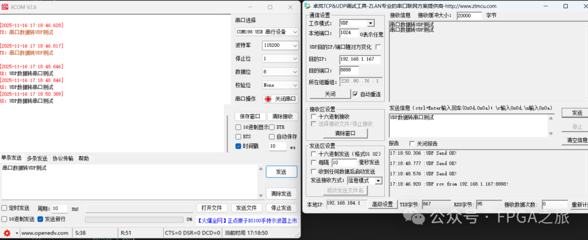Click the XCOM send text box 串口数据转UDP测试

pyautogui.click(x=130, y=182)
